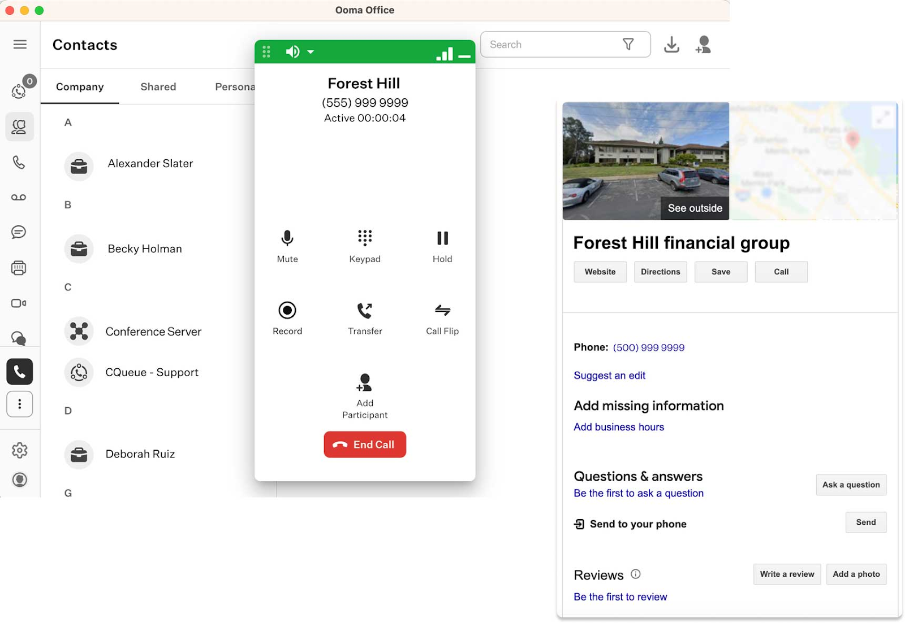
Task: Open the filter funnel in search box
Action: 628,44
